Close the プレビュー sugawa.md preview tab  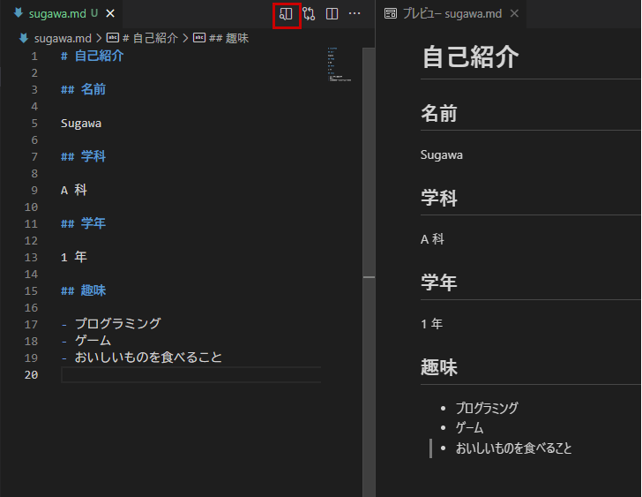coord(514,14)
